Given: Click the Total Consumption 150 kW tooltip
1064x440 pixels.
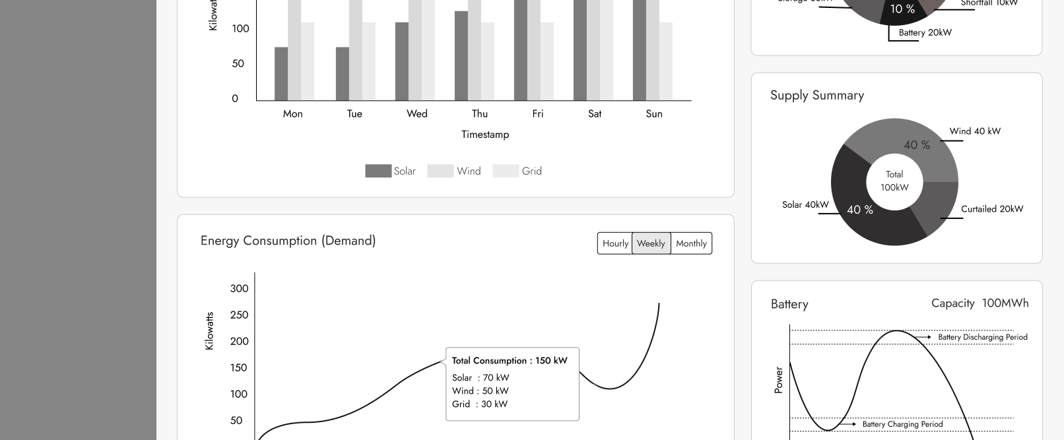Looking at the screenshot, I should click(x=512, y=383).
